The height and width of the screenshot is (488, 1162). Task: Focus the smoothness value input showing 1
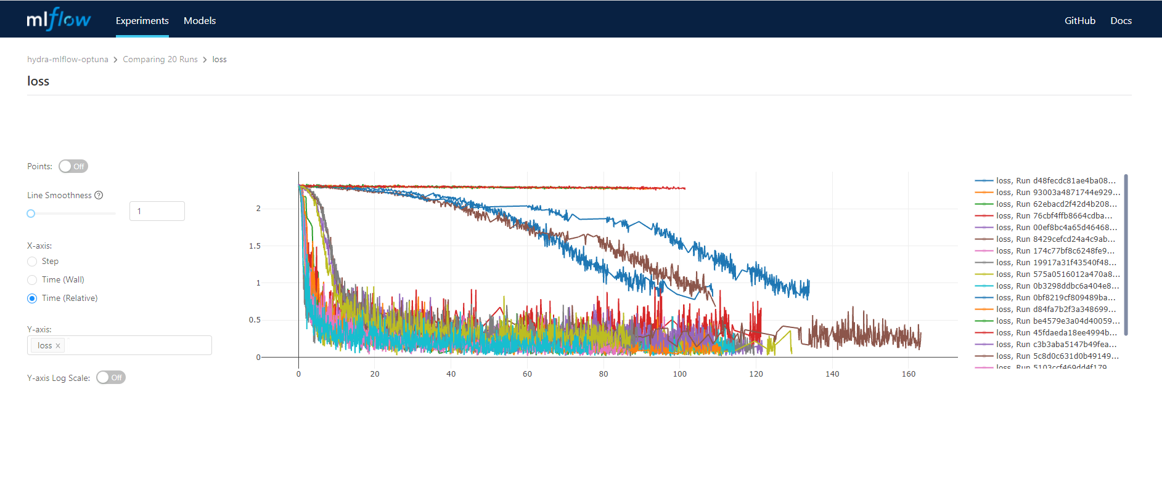point(157,211)
